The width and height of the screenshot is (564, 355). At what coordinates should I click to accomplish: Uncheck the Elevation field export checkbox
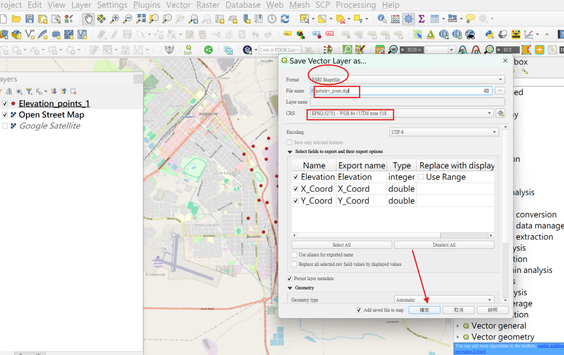pos(296,177)
